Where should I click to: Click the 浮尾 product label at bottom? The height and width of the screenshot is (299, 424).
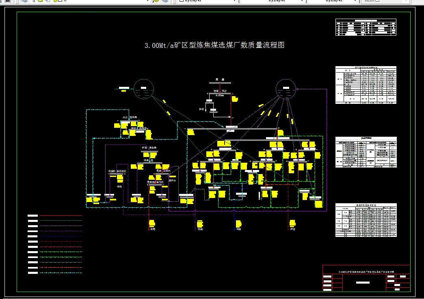click(153, 229)
